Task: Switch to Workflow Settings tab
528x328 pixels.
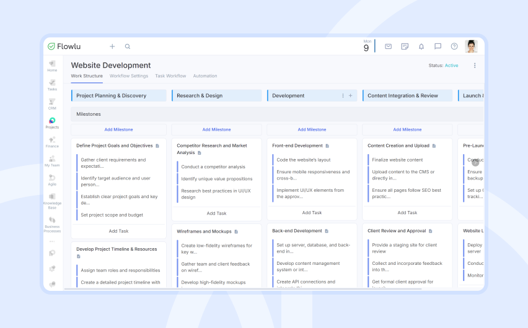Action: (x=129, y=76)
